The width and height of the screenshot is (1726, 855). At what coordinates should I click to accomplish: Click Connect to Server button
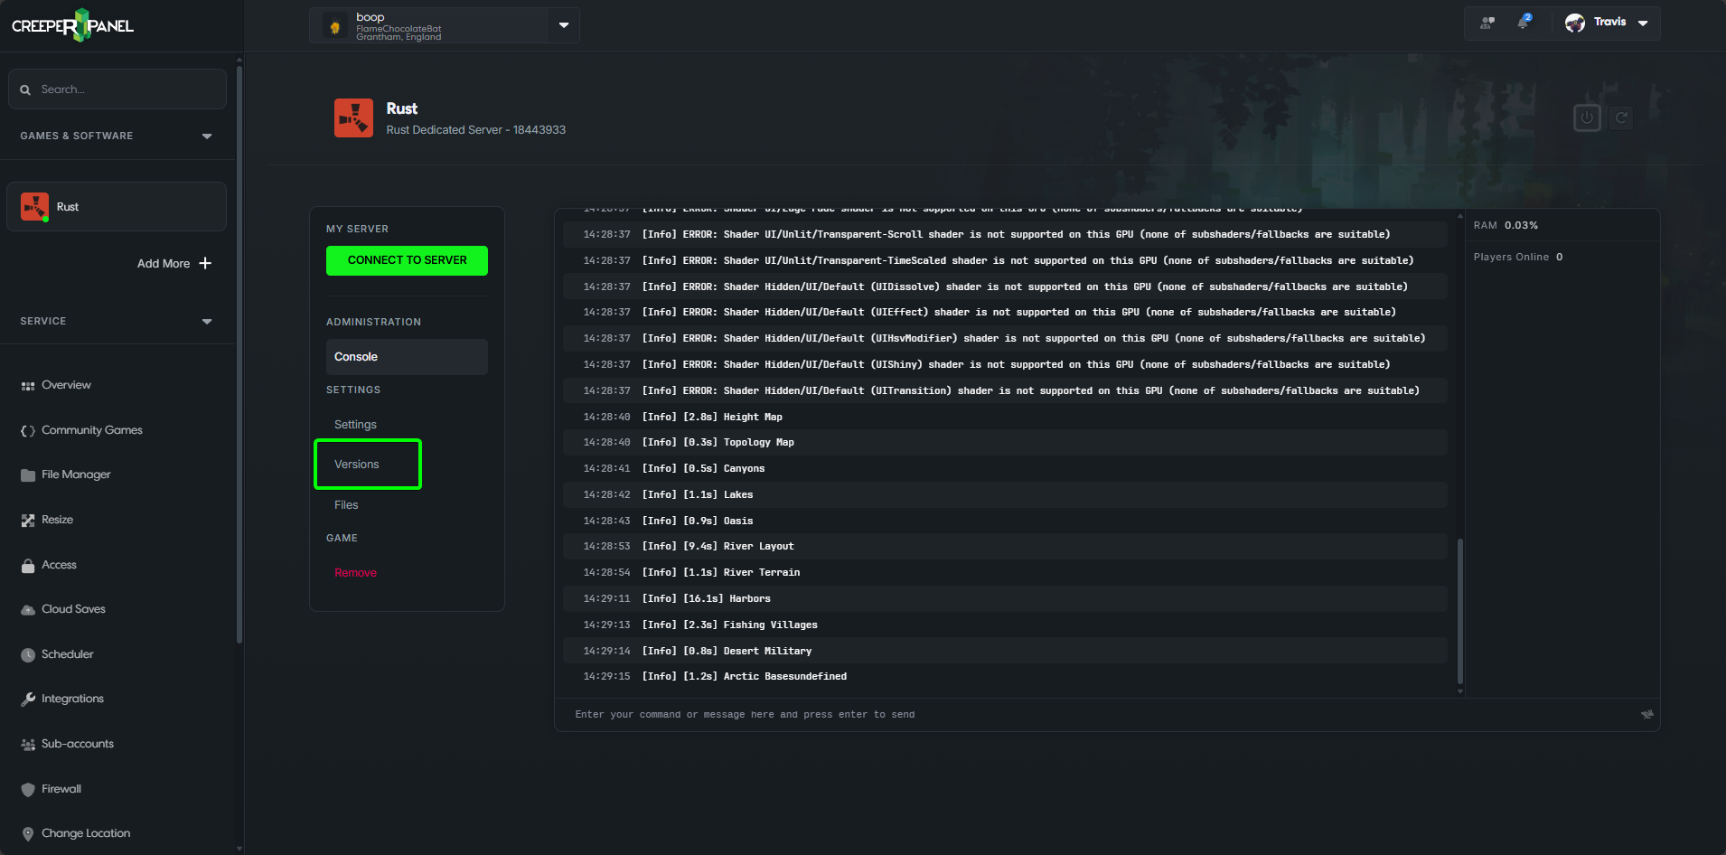[407, 260]
